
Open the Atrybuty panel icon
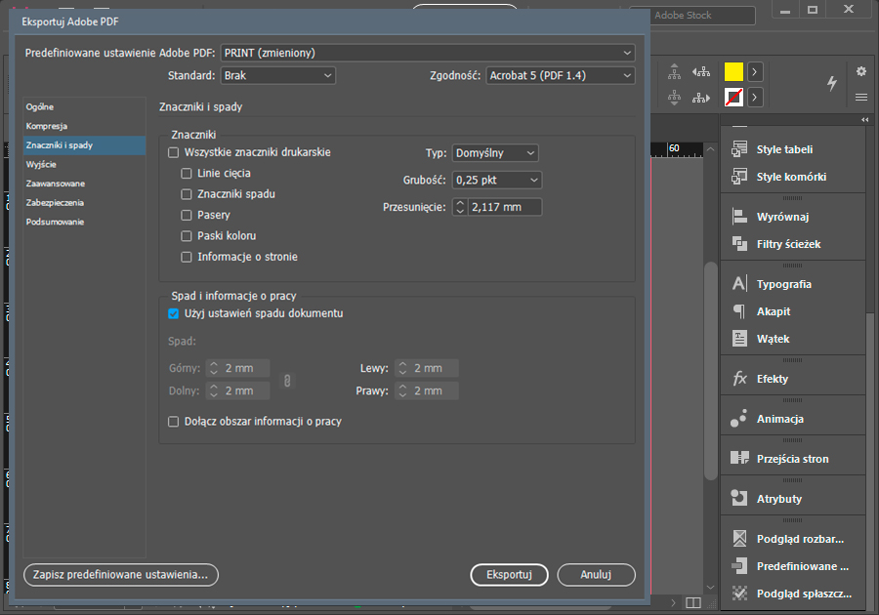(x=739, y=499)
